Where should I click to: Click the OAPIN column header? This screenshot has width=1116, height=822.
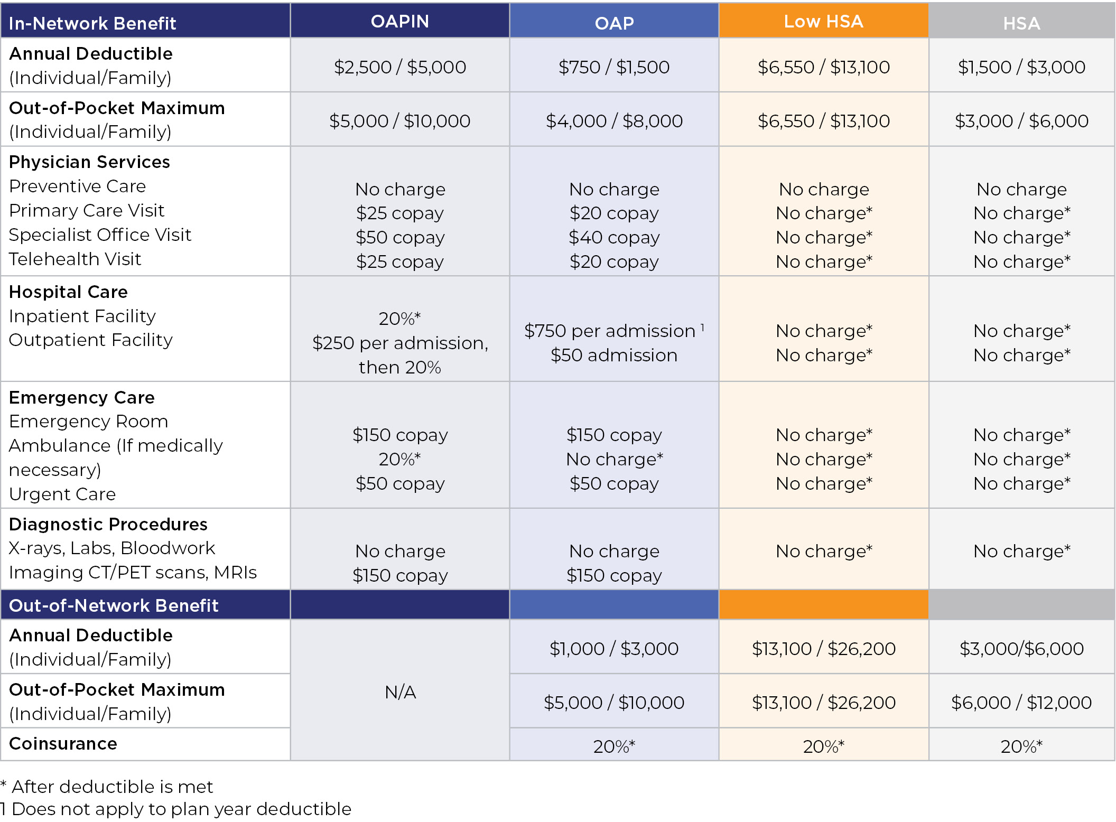(x=399, y=21)
